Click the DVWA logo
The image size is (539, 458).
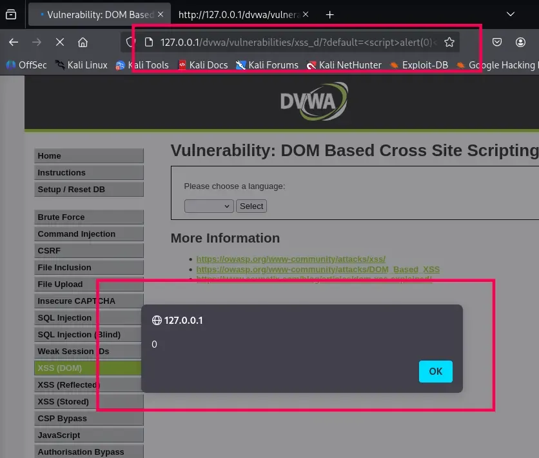pyautogui.click(x=314, y=101)
